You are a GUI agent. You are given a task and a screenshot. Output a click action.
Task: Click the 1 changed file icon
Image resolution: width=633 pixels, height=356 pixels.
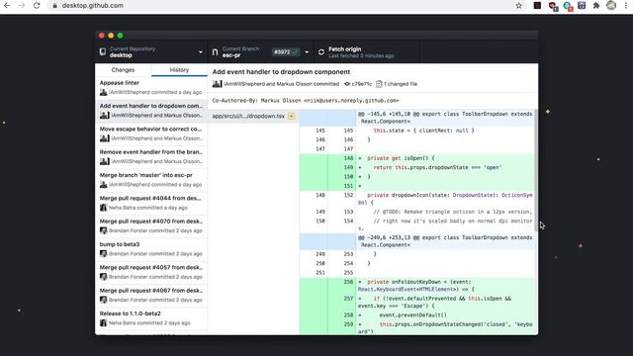pos(379,84)
